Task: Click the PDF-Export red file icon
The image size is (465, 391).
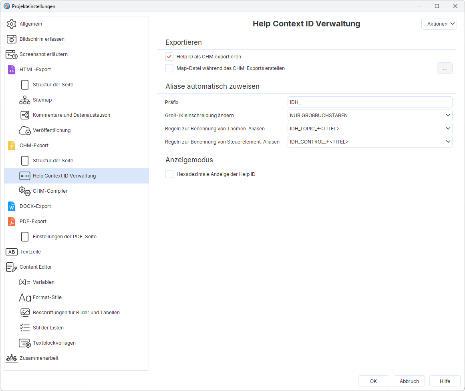Action: (x=12, y=221)
